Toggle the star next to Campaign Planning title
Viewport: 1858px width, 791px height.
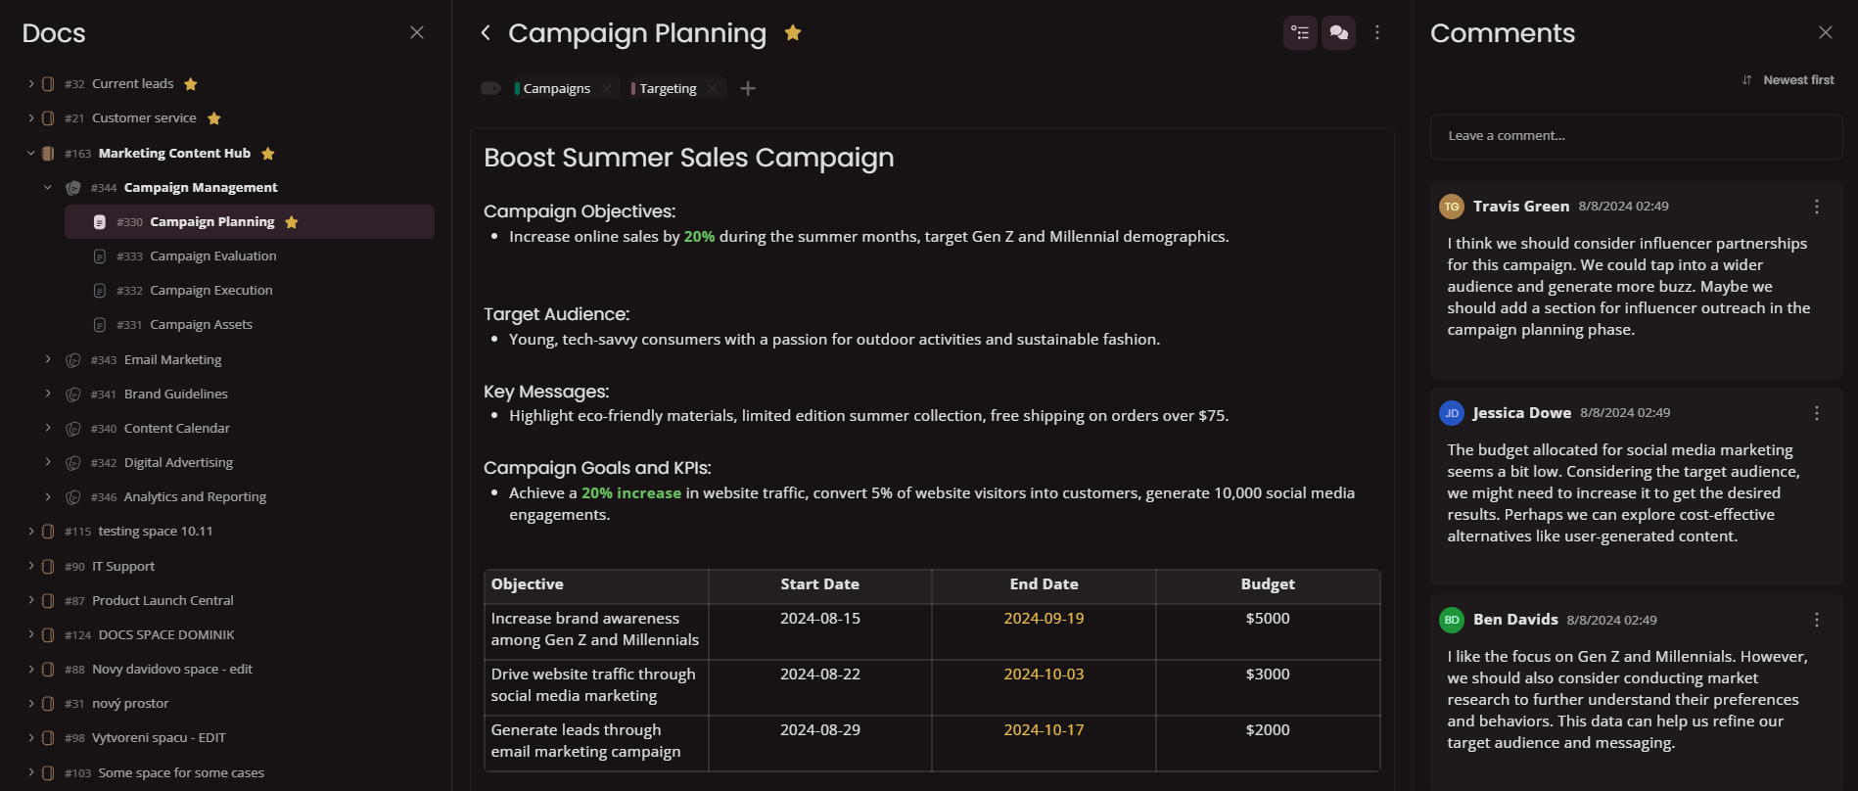point(793,33)
